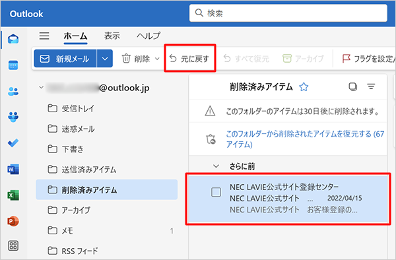Open the Calendar app icon
The width and height of the screenshot is (396, 260).
tap(13, 65)
